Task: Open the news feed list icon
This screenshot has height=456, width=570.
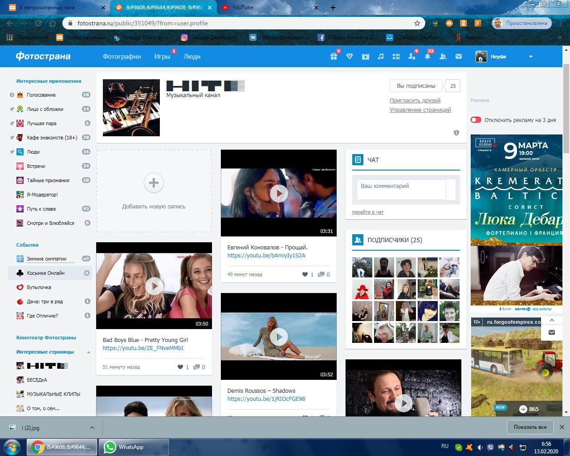Action: pyautogui.click(x=396, y=57)
